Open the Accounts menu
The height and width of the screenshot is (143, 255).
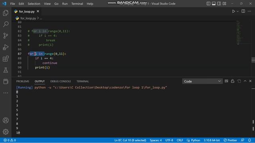(6, 120)
